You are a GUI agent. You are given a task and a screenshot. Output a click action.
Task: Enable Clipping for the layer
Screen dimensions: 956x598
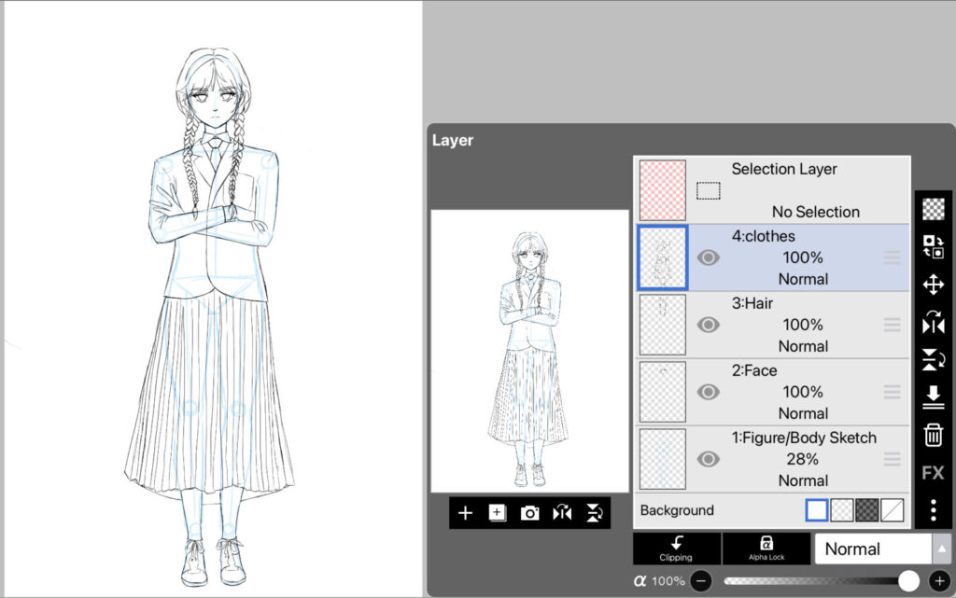(675, 549)
